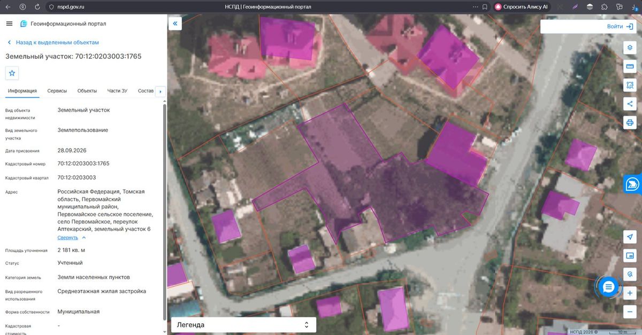Screen dimensions: 642x335
Task: Open the Части ЗУ tab
Action: 117,91
